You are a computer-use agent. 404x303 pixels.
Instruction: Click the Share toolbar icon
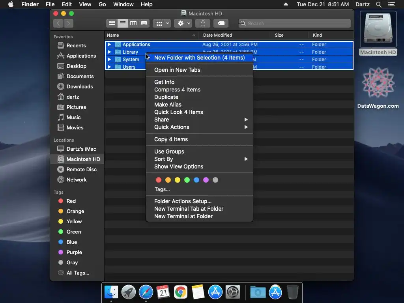click(x=203, y=23)
